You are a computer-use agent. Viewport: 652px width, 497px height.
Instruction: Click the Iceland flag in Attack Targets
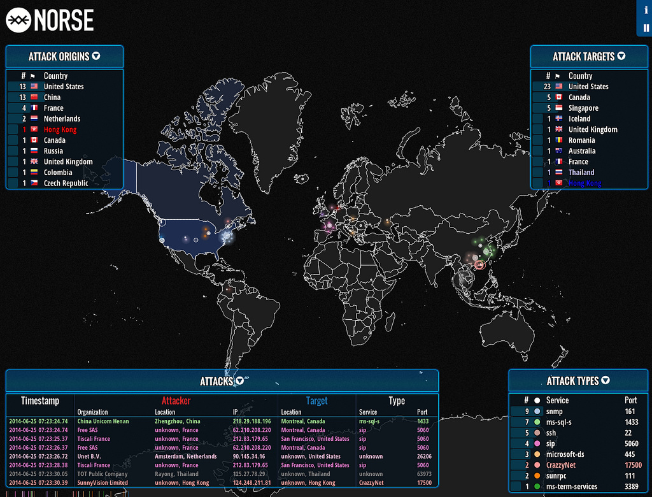(x=559, y=119)
